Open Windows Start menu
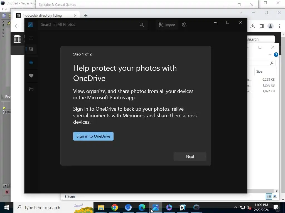This screenshot has width=285, height=213. point(7,207)
